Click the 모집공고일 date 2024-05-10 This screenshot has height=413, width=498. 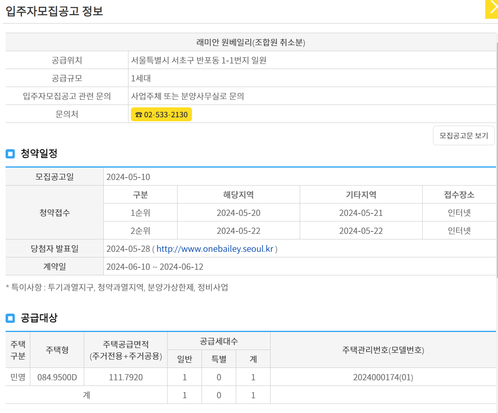(x=128, y=177)
